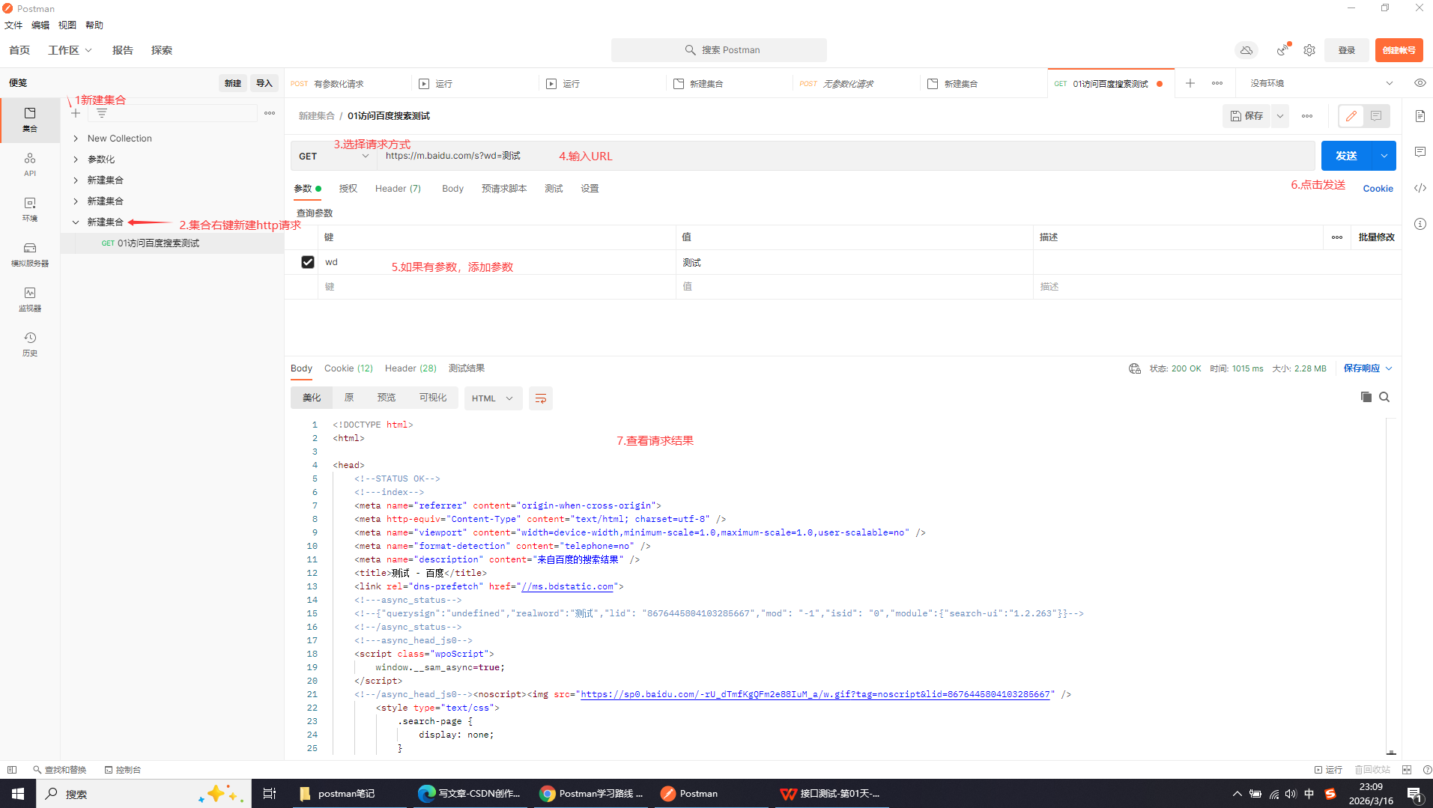Click the network globe icon beside status
This screenshot has height=808, width=1433.
[x=1135, y=368]
